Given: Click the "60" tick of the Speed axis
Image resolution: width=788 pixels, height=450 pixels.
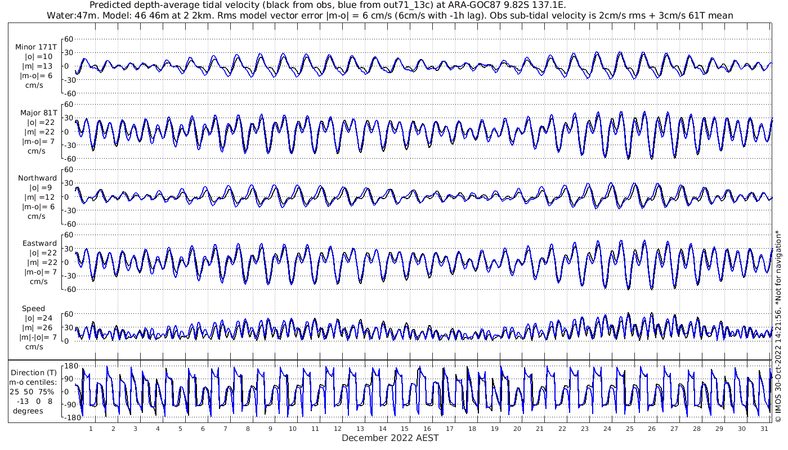Looking at the screenshot, I should pyautogui.click(x=70, y=314).
